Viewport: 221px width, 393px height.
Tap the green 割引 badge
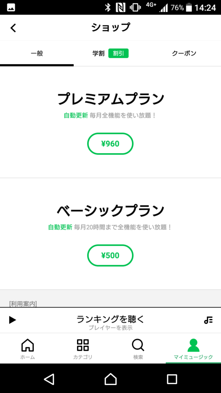pyautogui.click(x=118, y=53)
